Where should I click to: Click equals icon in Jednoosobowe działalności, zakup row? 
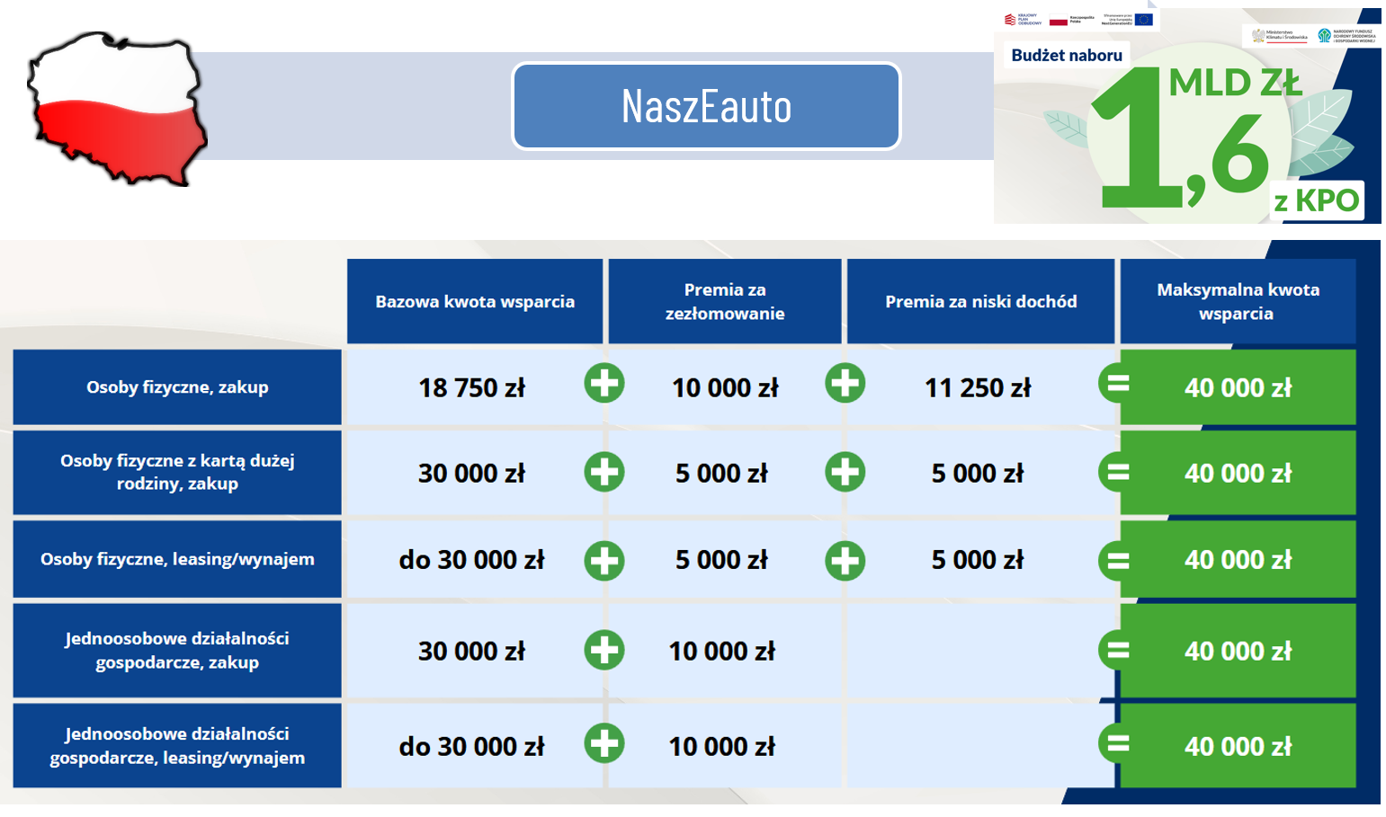point(1117,649)
